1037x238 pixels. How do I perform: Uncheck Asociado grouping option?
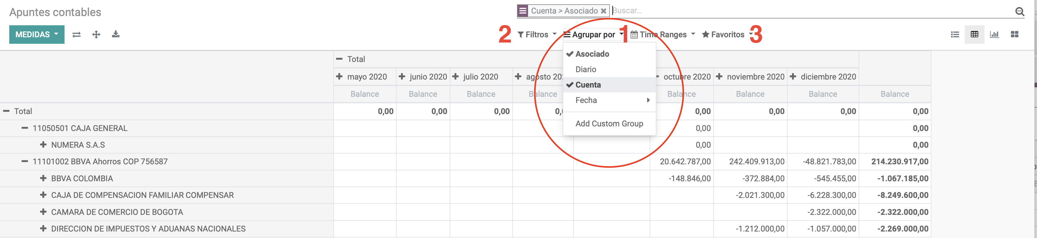[x=592, y=54]
